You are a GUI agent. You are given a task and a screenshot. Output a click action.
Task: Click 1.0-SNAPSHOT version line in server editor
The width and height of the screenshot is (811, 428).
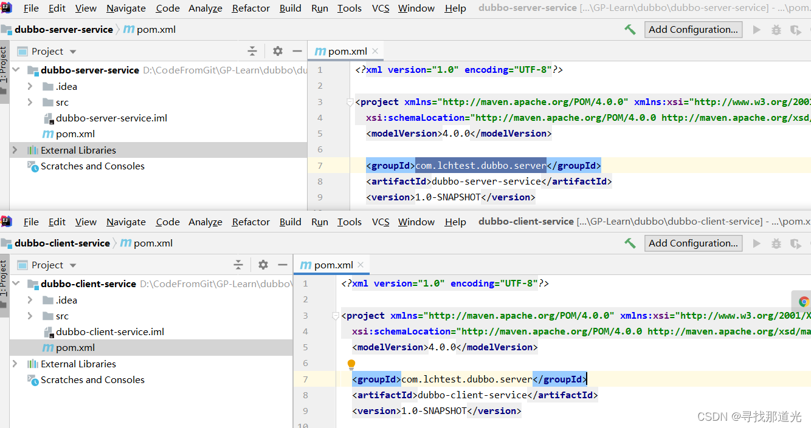click(450, 197)
